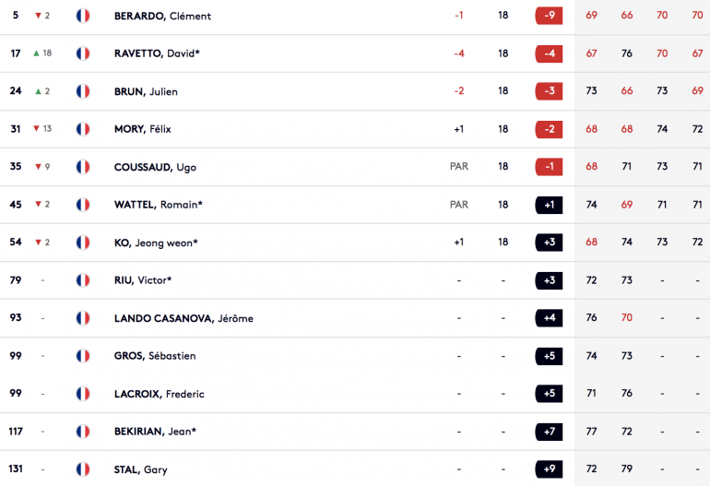Click GROS, Sébastien player name
Screen dimensions: 710x486
[x=155, y=356]
